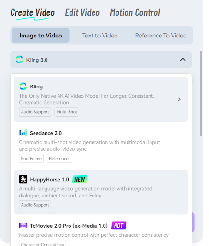
Task: Click the Kling logo icon in the model selector
Action: pos(19,60)
